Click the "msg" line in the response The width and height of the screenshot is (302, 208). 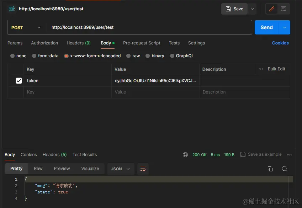[x=56, y=186]
